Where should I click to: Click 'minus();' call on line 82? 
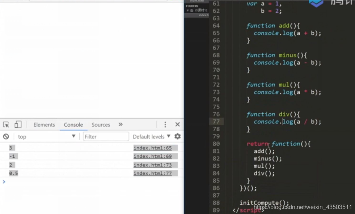[x=268, y=159]
